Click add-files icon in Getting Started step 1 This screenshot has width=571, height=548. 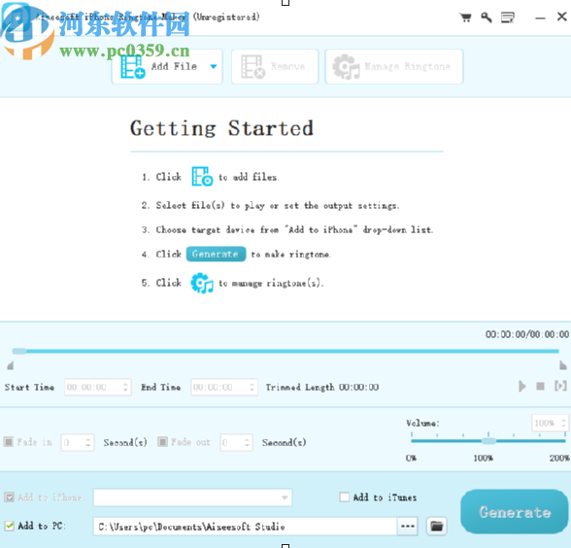pyautogui.click(x=202, y=177)
